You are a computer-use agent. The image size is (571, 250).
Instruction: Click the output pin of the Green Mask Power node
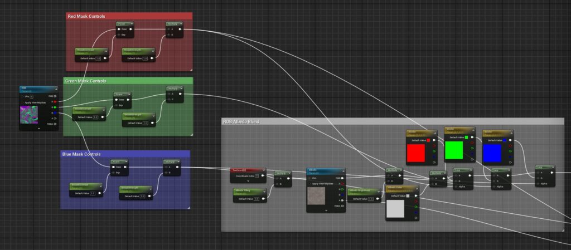point(128,100)
